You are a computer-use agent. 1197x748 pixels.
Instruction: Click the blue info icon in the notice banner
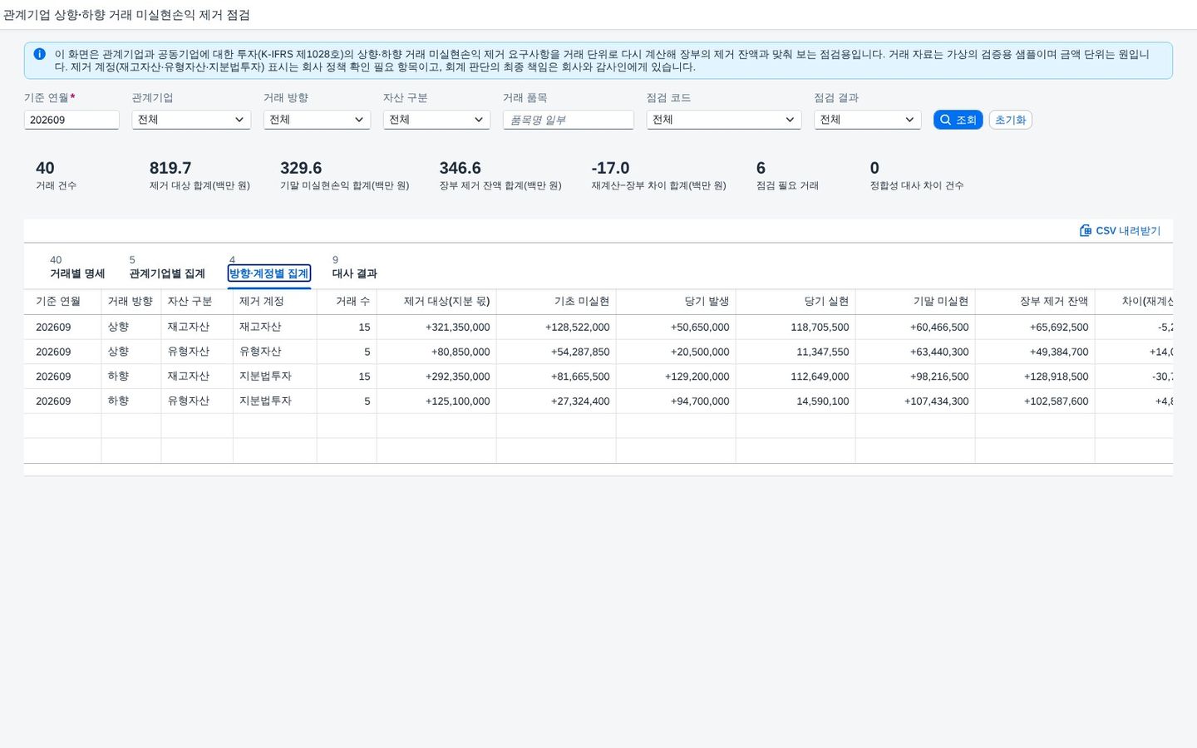pyautogui.click(x=39, y=54)
